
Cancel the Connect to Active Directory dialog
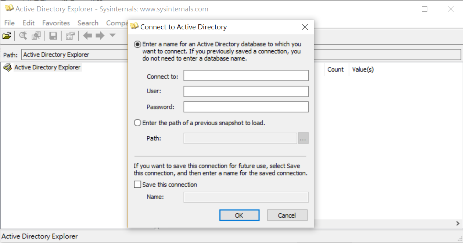click(x=287, y=215)
